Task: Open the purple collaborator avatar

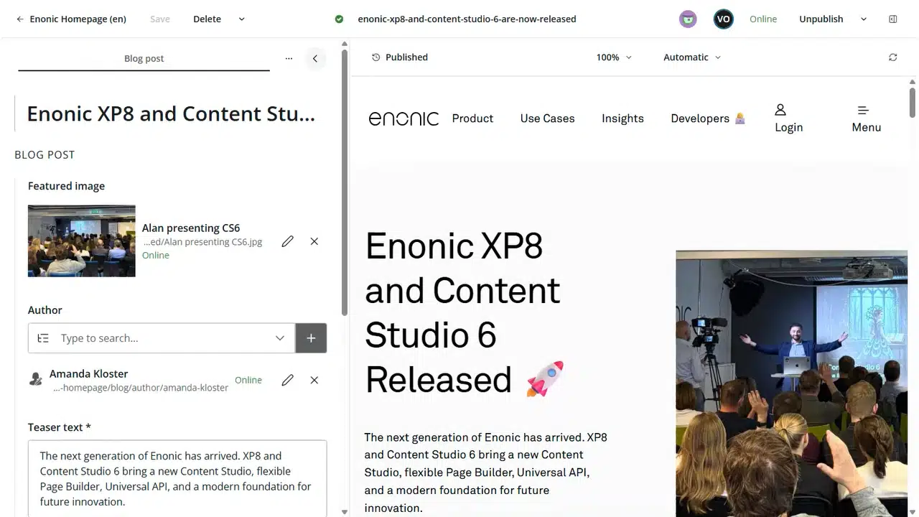Action: pos(688,19)
